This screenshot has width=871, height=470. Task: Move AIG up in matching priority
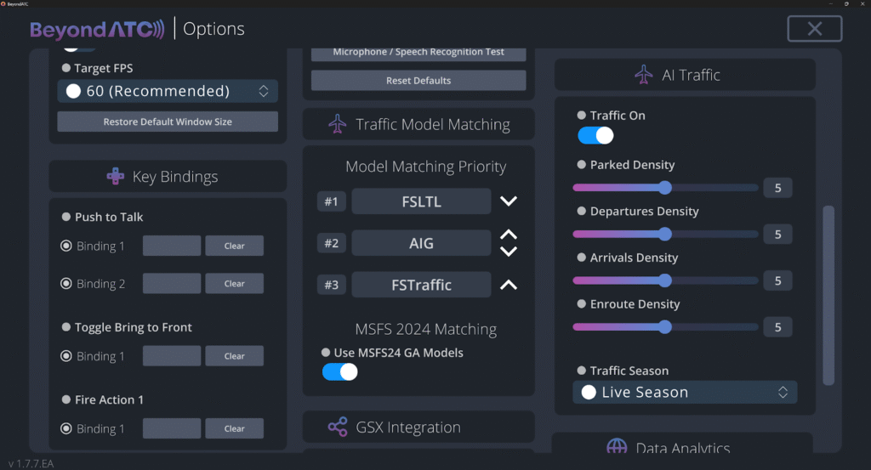point(509,235)
